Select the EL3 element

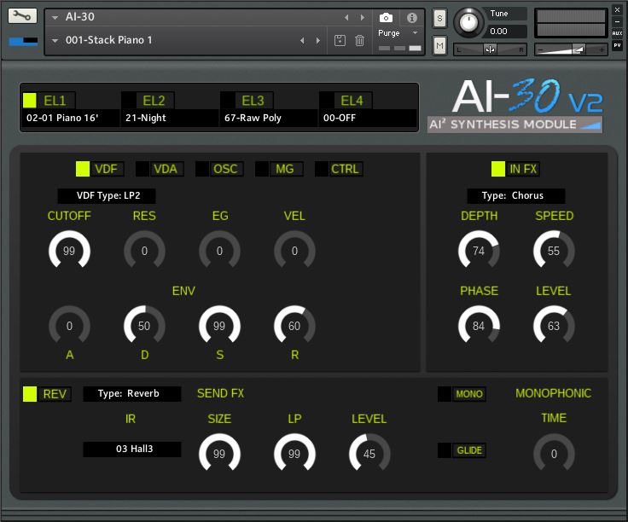point(247,101)
